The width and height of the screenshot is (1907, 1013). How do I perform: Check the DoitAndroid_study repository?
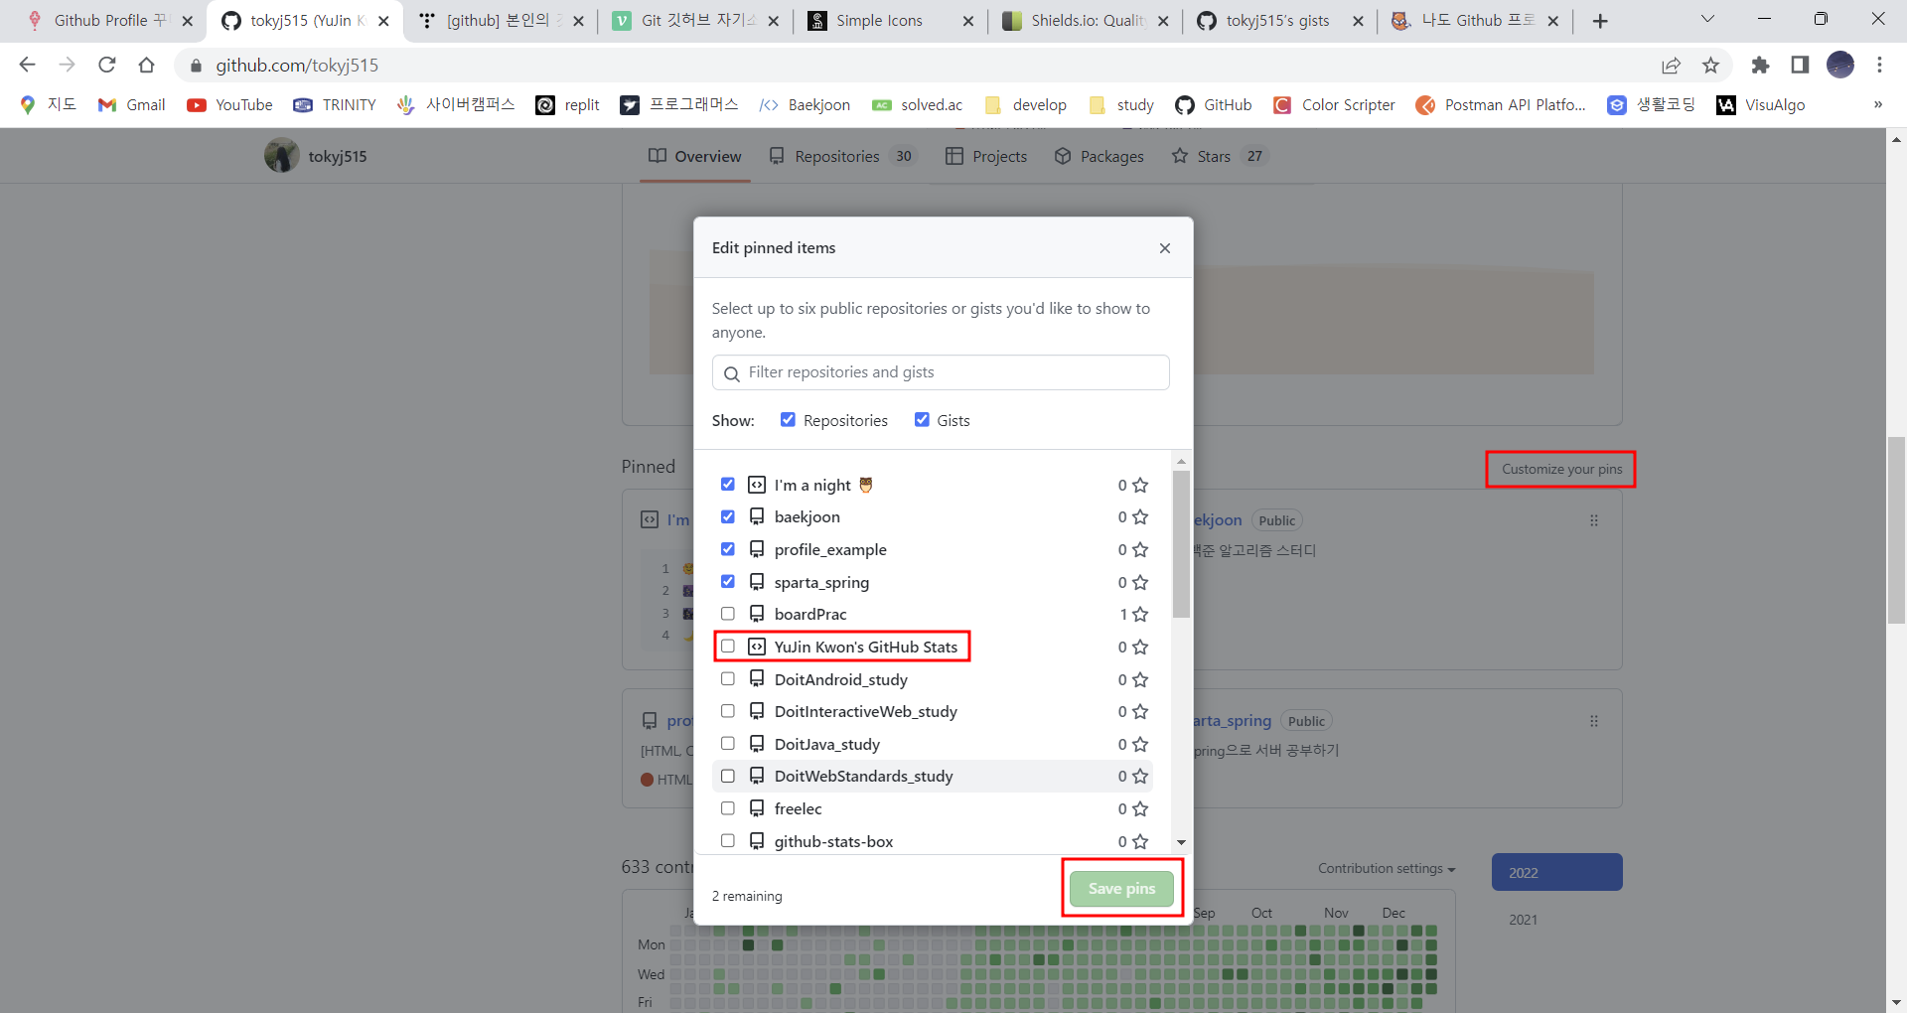[x=728, y=679]
